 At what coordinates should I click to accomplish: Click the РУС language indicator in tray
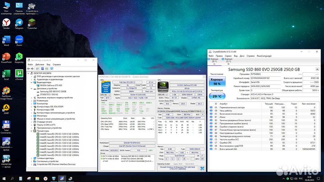click(x=301, y=178)
